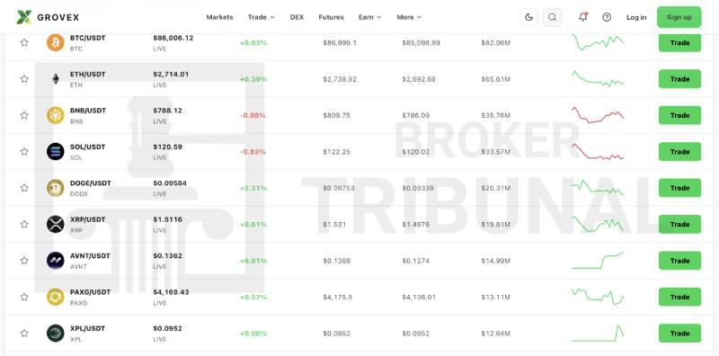Image resolution: width=719 pixels, height=356 pixels.
Task: Click the $4,175.5 high value
Action: click(338, 298)
